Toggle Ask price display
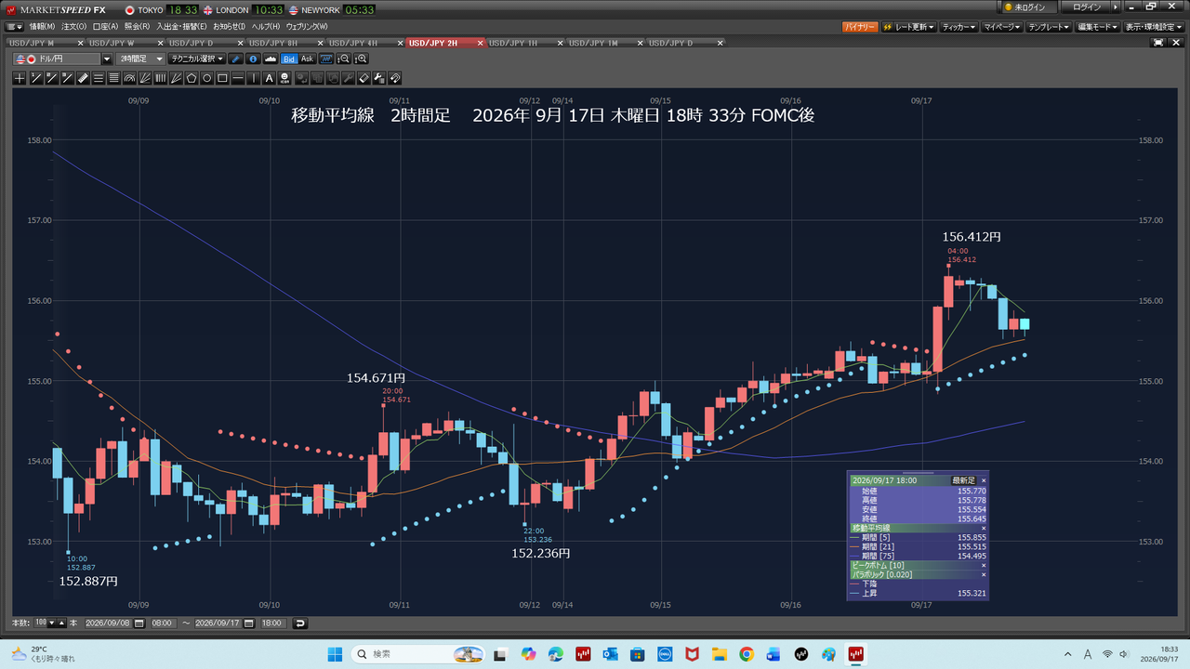 308,59
